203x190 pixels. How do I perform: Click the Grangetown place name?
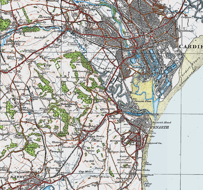pyautogui.click(x=106, y=59)
